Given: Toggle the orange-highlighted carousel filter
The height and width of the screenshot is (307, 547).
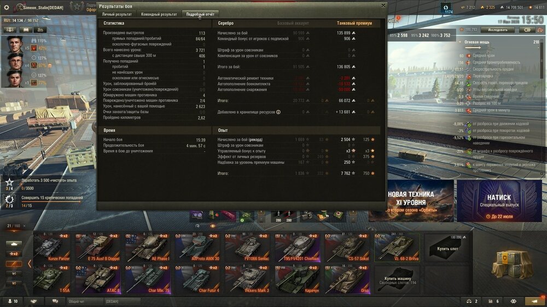Looking at the screenshot, I should (14, 264).
